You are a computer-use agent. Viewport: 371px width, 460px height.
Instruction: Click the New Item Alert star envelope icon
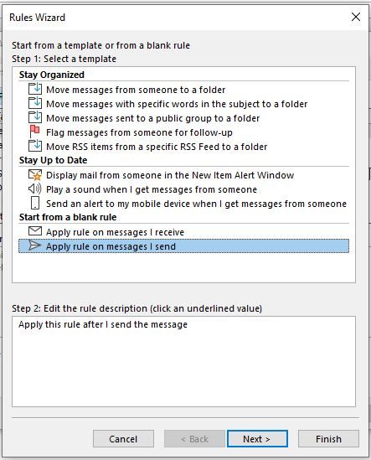tap(35, 175)
